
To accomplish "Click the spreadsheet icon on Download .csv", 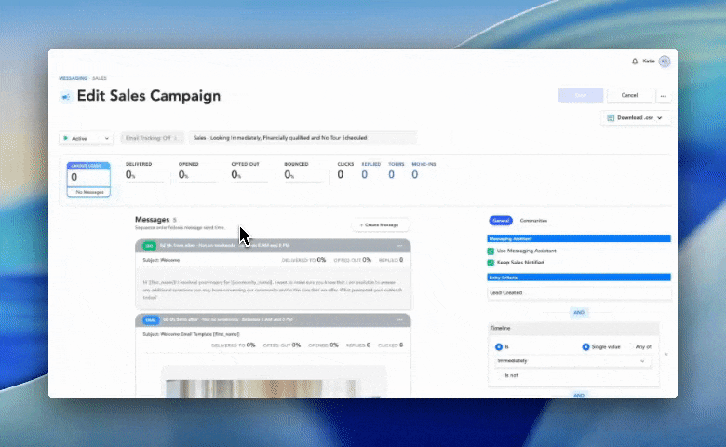I will click(611, 118).
